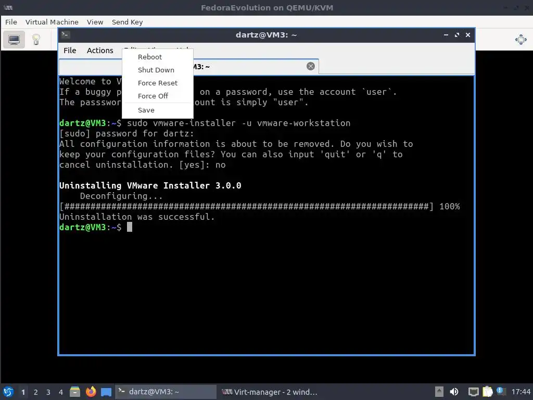Image resolution: width=533 pixels, height=400 pixels.
Task: Open virt-manager View menu
Action: pyautogui.click(x=95, y=22)
